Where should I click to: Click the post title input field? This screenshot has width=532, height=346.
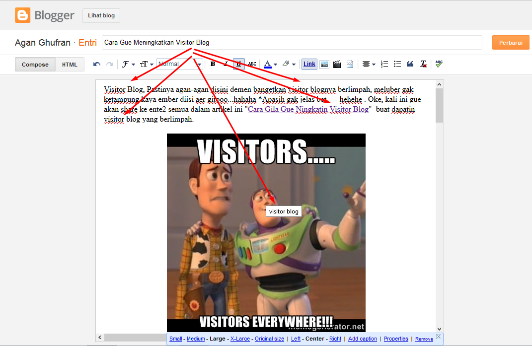click(292, 42)
